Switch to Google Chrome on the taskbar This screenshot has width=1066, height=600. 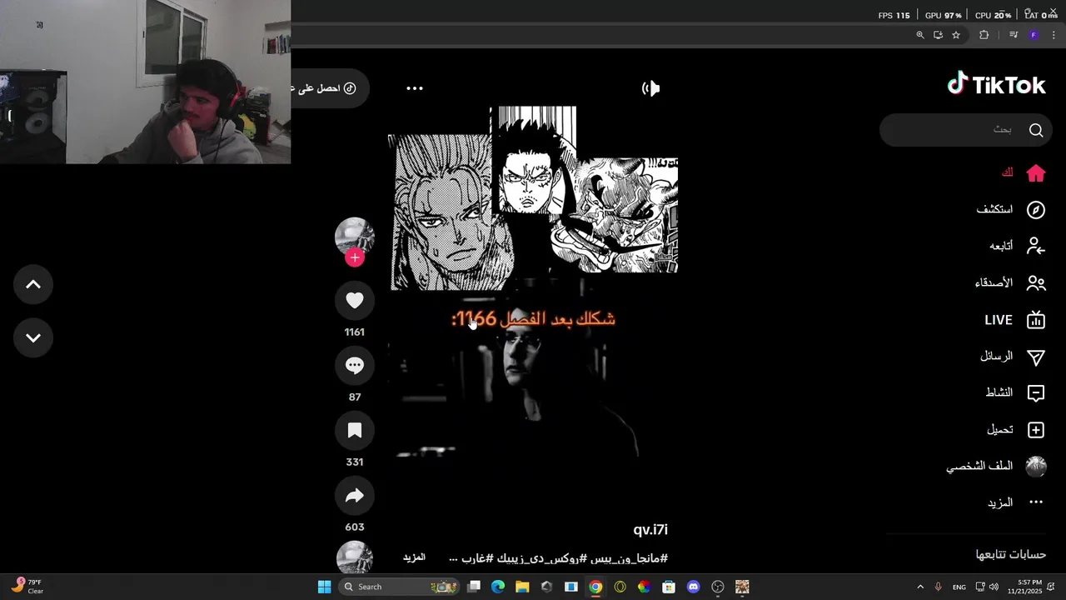[595, 587]
